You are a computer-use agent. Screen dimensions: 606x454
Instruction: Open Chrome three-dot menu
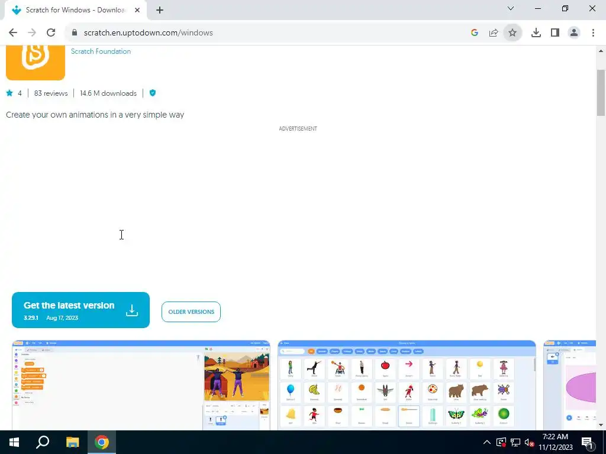[593, 33]
